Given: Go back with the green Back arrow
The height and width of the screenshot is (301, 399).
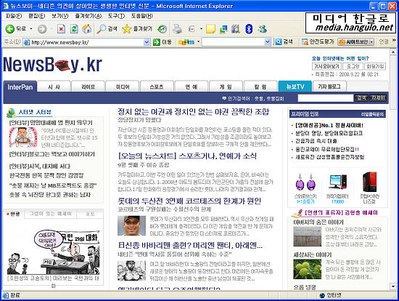Looking at the screenshot, I should coord(10,29).
